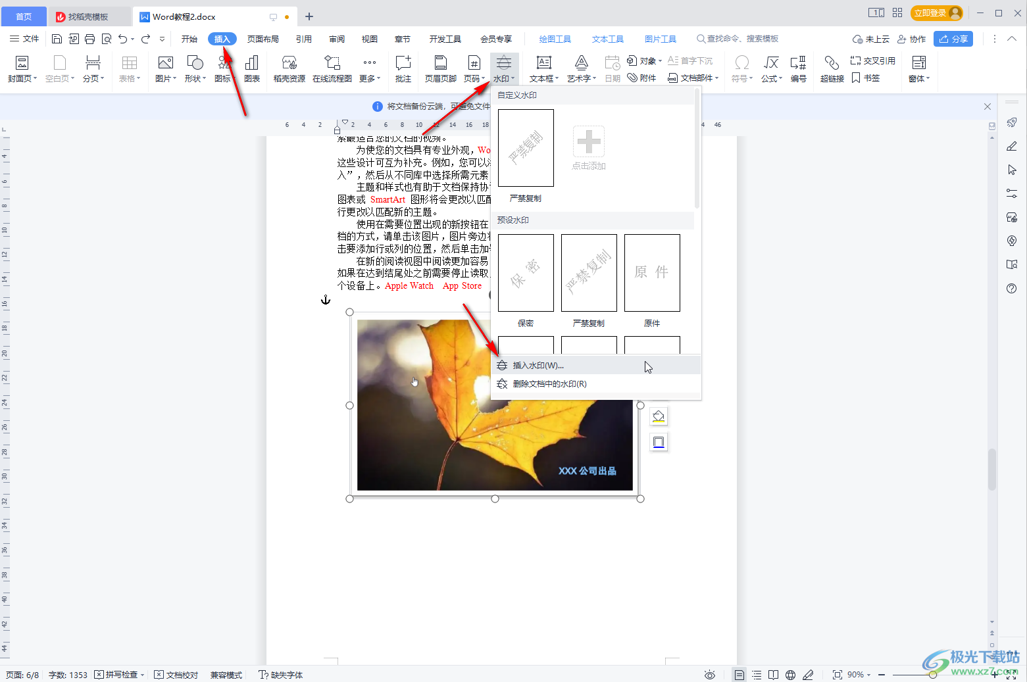Add a comment (批注)
This screenshot has width=1027, height=682.
click(403, 68)
